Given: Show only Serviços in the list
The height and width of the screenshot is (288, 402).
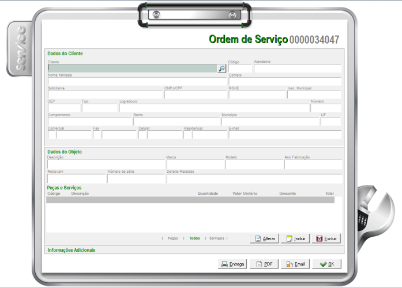Looking at the screenshot, I should point(216,238).
